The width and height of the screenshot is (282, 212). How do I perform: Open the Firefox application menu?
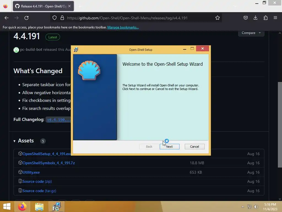[x=275, y=18]
